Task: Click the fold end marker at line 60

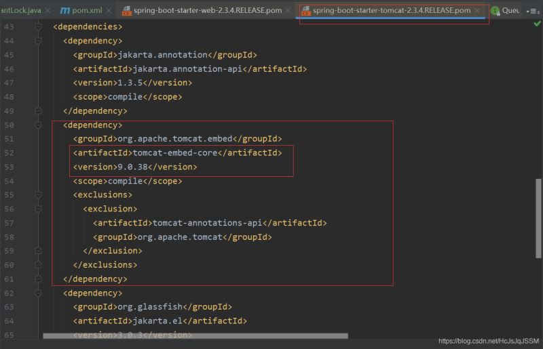Action: (39, 264)
